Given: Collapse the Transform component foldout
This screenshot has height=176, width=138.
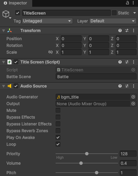Looking at the screenshot, I should 4,30.
